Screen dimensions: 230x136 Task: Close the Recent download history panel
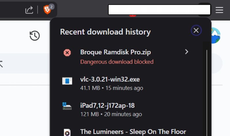coord(196,31)
